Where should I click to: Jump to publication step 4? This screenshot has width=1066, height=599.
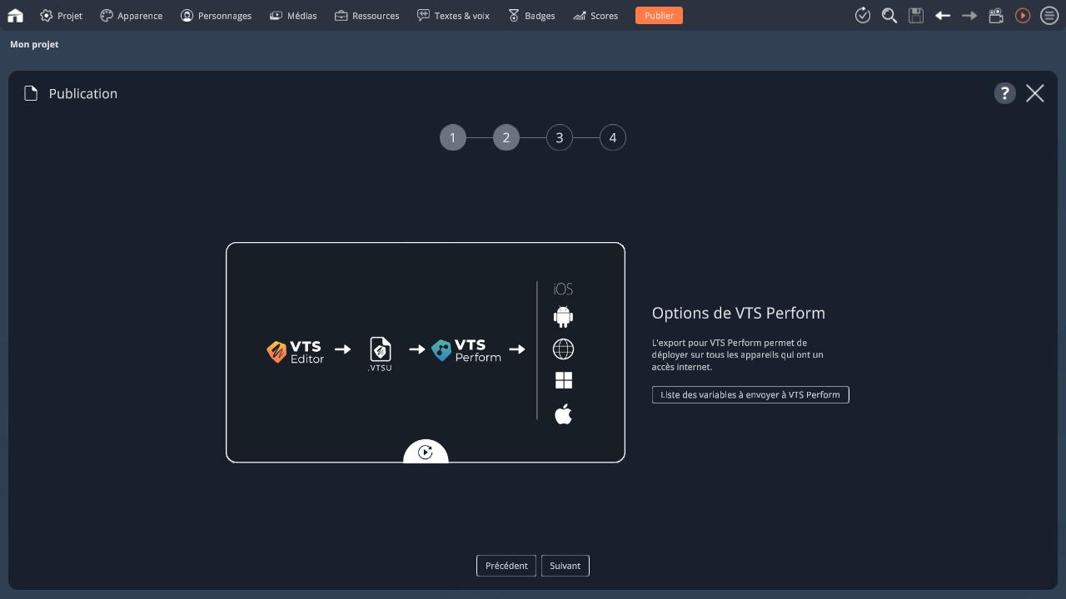tap(613, 138)
